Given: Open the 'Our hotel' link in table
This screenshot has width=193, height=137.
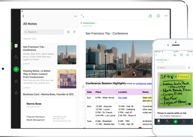Looking at the screenshot, I should click(123, 98).
